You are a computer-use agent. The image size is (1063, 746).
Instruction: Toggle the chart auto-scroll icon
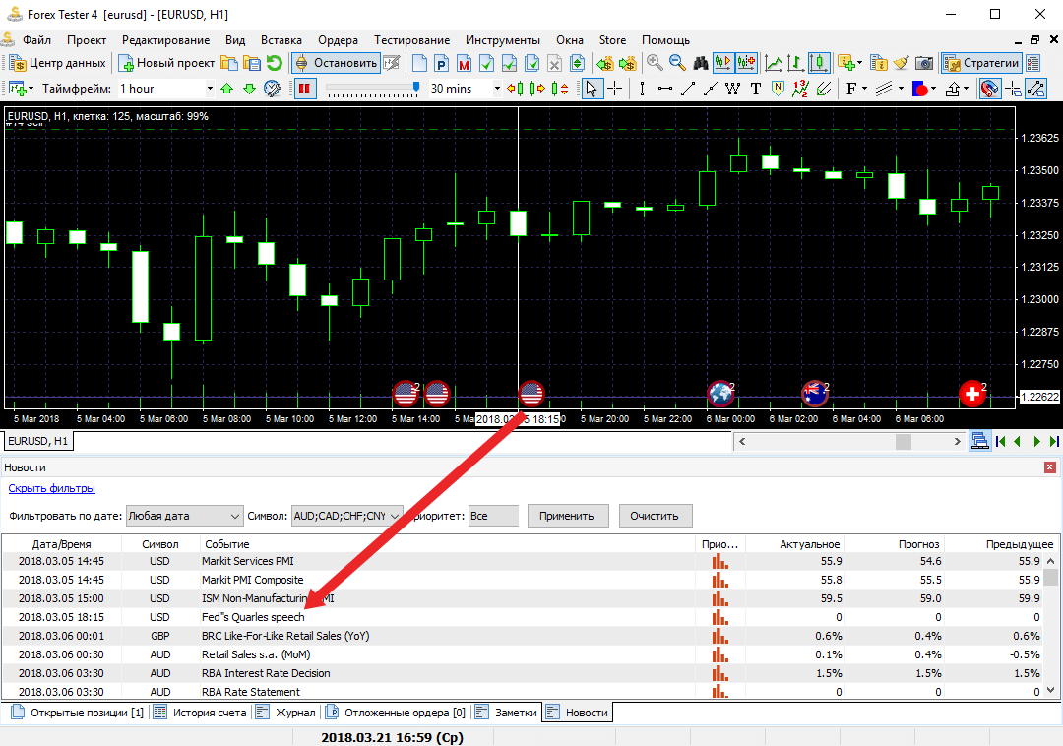[723, 63]
